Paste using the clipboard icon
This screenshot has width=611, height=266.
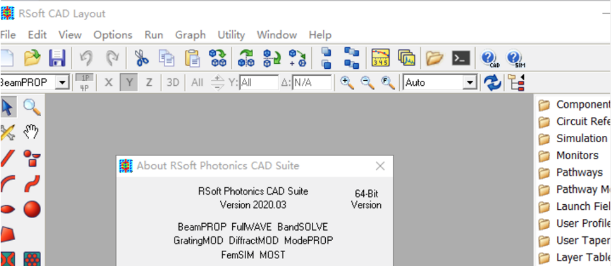(x=192, y=58)
